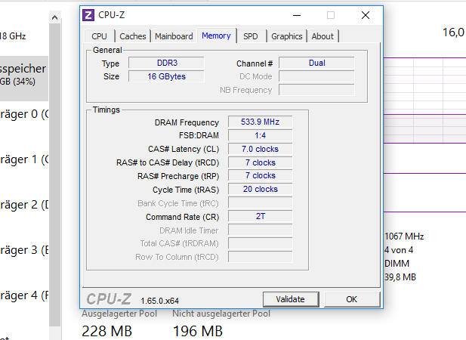The image size is (466, 340).
Task: Select Datenträger 2 in Task Manager sidebar
Action: [23, 205]
